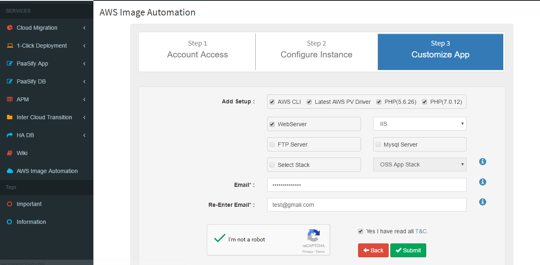The width and height of the screenshot is (540, 265).
Task: Uncheck the AWS CLI checkbox
Action: point(272,102)
